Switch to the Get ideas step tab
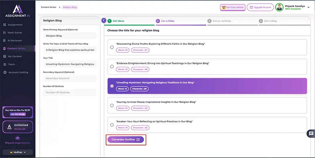 tap(118, 21)
